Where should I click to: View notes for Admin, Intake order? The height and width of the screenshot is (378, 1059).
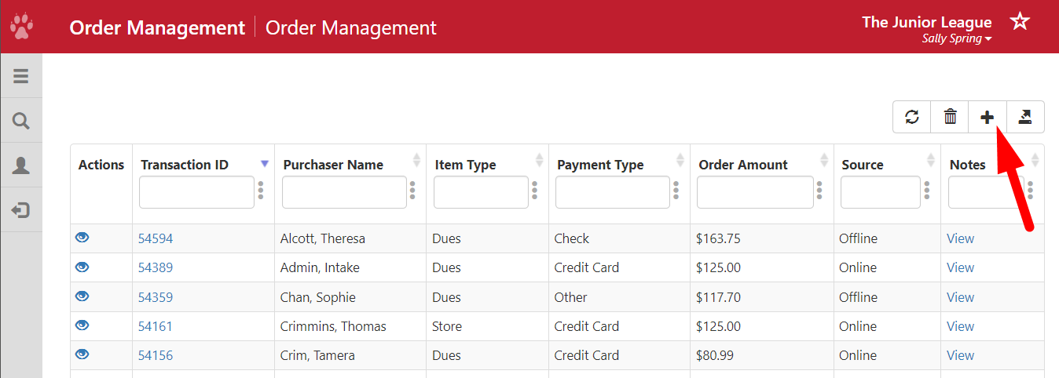pos(960,267)
